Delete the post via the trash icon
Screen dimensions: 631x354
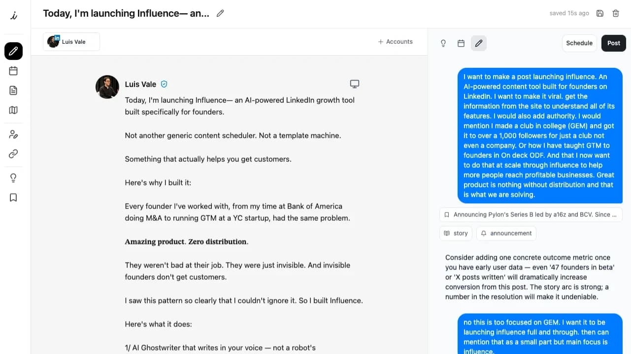point(615,13)
